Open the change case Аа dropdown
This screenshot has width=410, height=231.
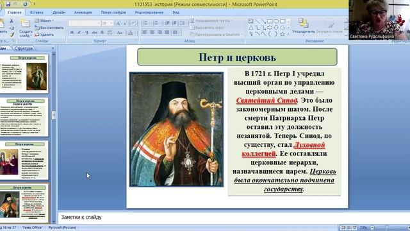(120, 33)
